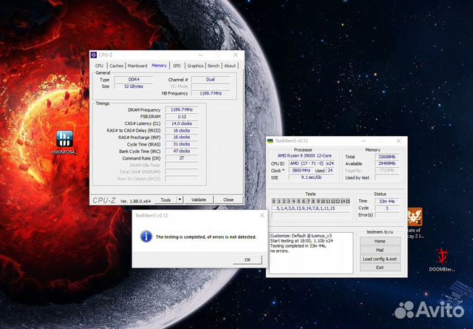Click the memory Size field 32 GBytes
This screenshot has width=473, height=329.
(133, 87)
